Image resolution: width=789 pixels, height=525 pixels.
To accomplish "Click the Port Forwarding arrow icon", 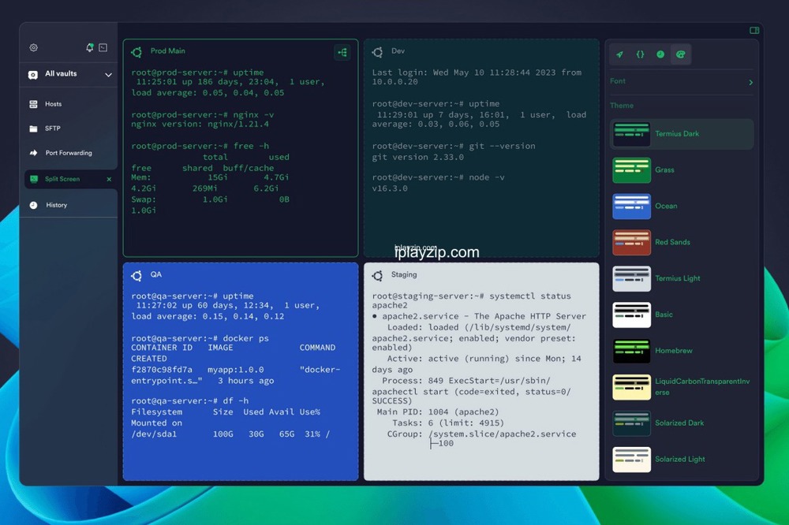I will click(33, 153).
